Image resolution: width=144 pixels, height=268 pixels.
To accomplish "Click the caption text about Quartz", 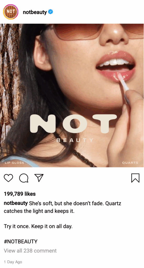I will 62,207.
